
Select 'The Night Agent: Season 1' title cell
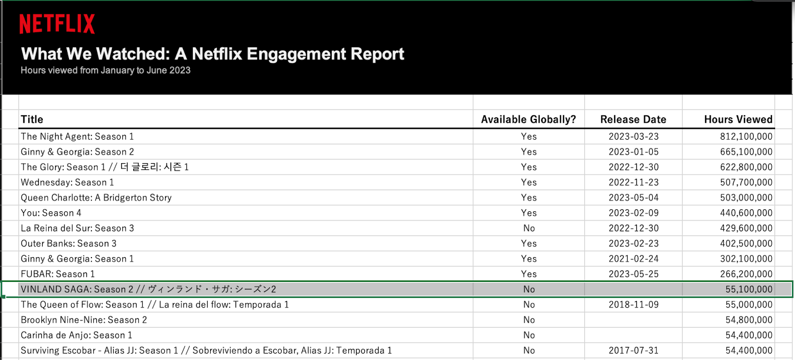pyautogui.click(x=246, y=136)
